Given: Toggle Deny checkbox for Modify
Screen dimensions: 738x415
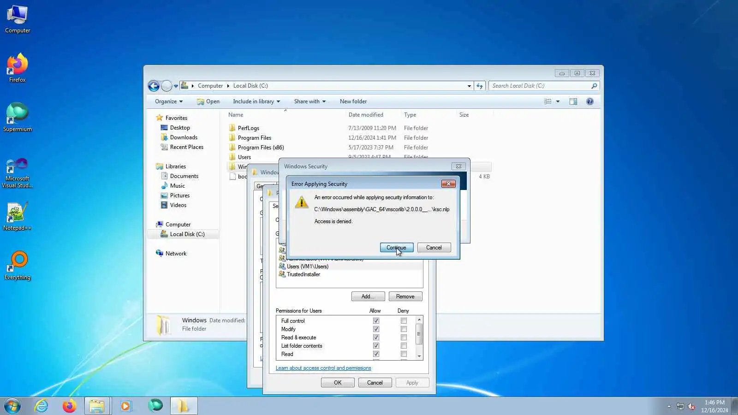Looking at the screenshot, I should tap(404, 329).
